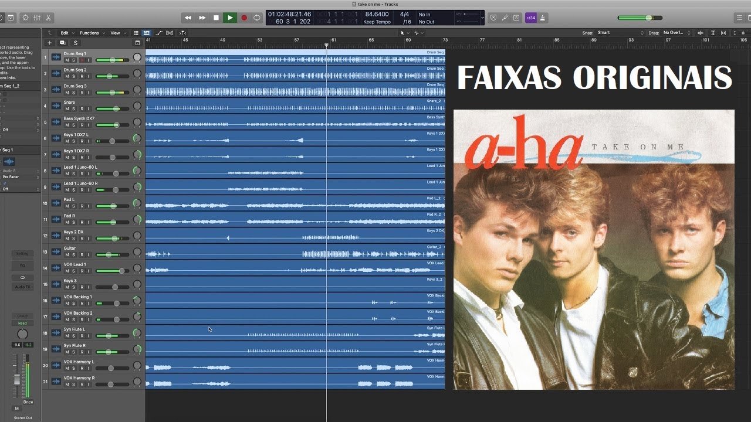Switch to the grid edit view icon

pos(136,33)
